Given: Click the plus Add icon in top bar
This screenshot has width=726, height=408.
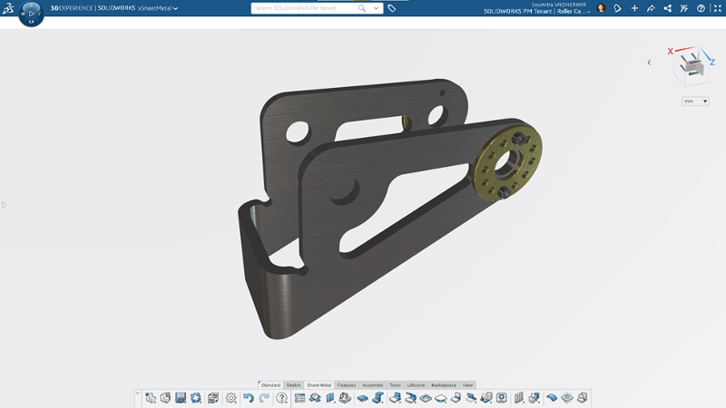Looking at the screenshot, I should 634,8.
